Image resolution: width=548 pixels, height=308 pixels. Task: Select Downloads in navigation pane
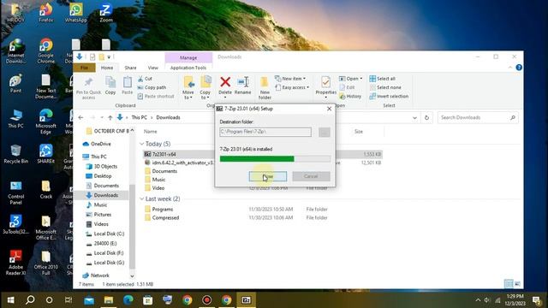102,195
